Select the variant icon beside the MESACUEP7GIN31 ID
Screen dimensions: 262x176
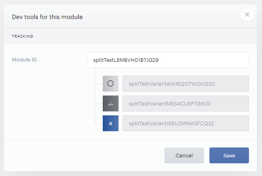click(x=110, y=103)
